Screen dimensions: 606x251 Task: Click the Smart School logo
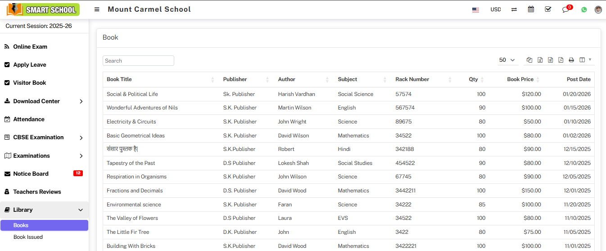[43, 9]
